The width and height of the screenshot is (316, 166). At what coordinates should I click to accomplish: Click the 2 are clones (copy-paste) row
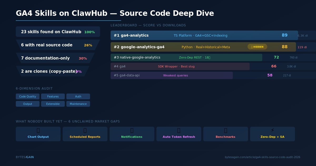(x=53, y=71)
